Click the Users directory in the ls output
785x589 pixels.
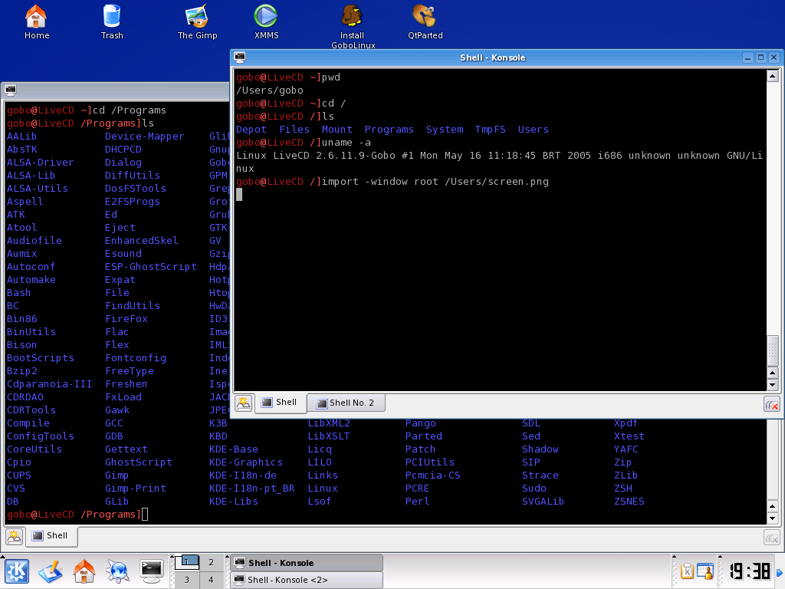coord(534,129)
